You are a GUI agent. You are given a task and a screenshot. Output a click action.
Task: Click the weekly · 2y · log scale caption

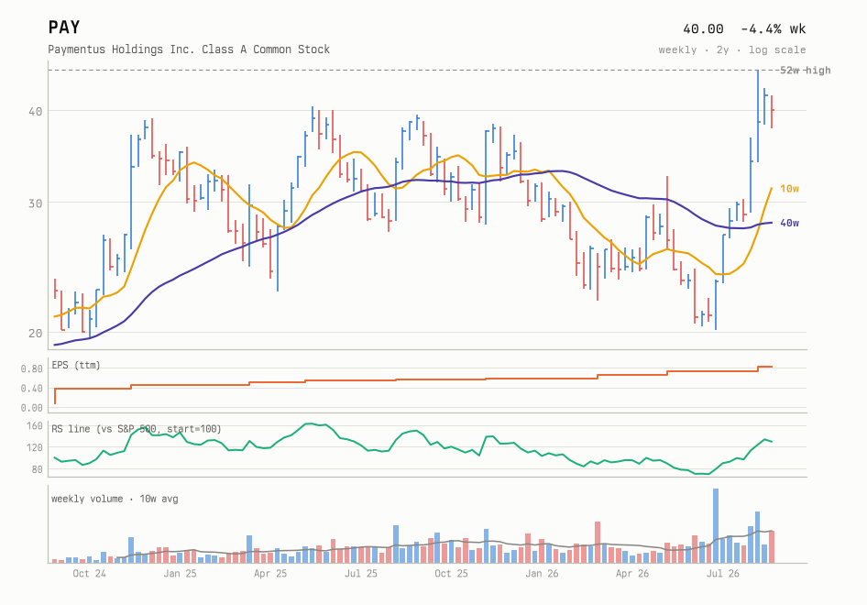(732, 49)
